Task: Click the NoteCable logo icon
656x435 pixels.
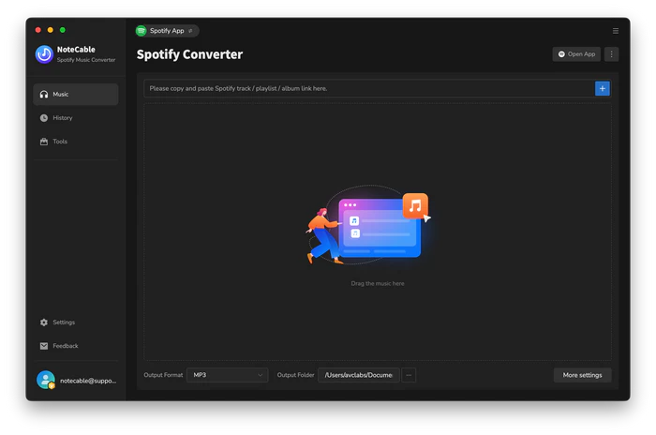Action: [44, 54]
